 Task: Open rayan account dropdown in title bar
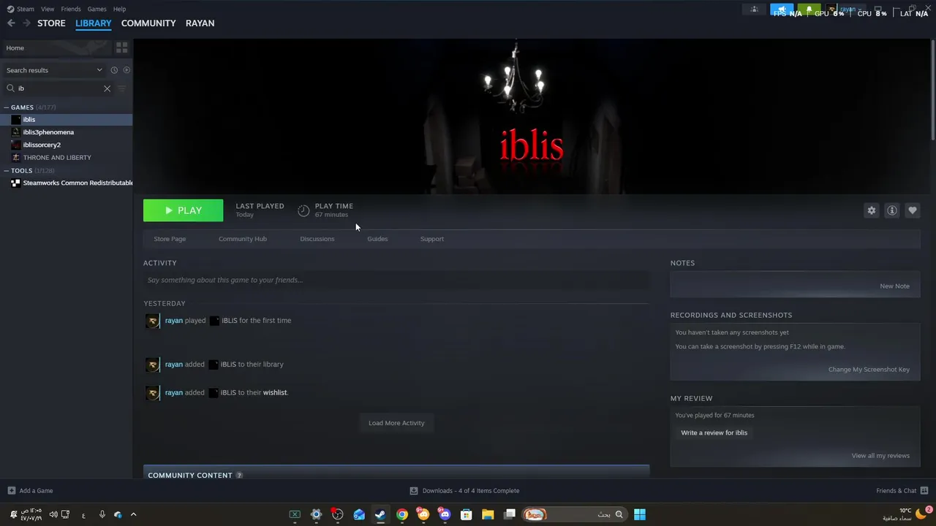coord(845,9)
